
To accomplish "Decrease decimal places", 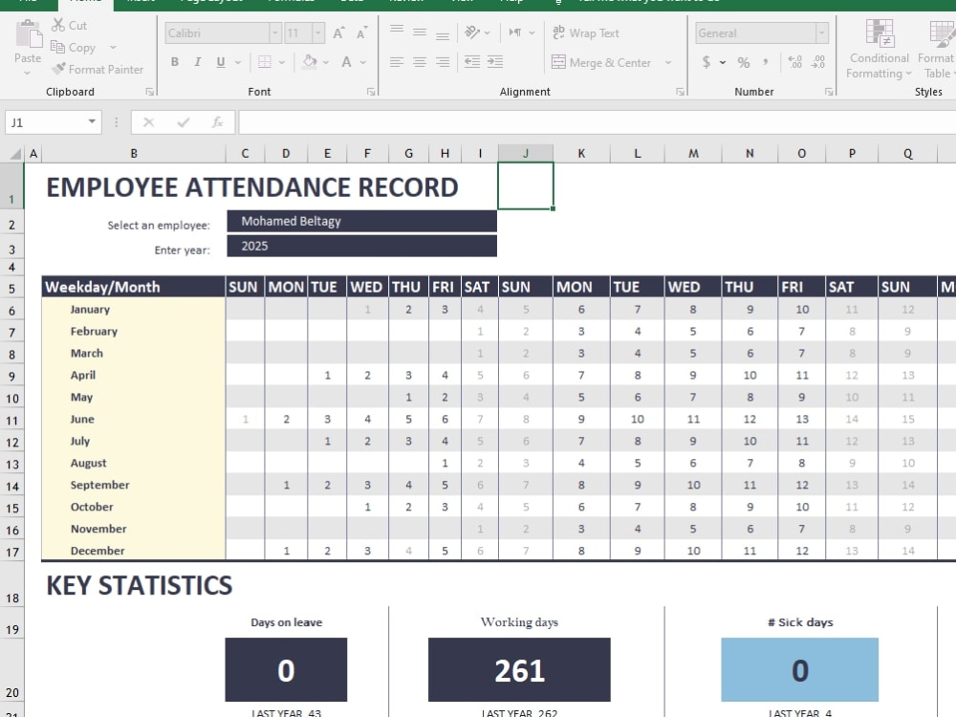I will (x=818, y=61).
